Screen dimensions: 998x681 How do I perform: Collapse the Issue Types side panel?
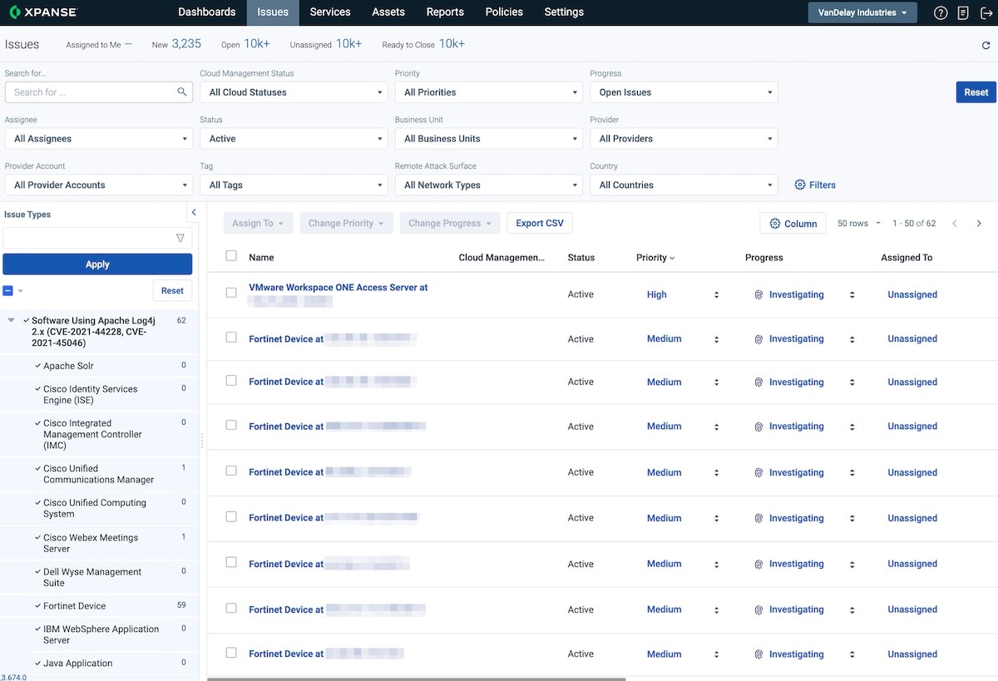click(x=194, y=213)
